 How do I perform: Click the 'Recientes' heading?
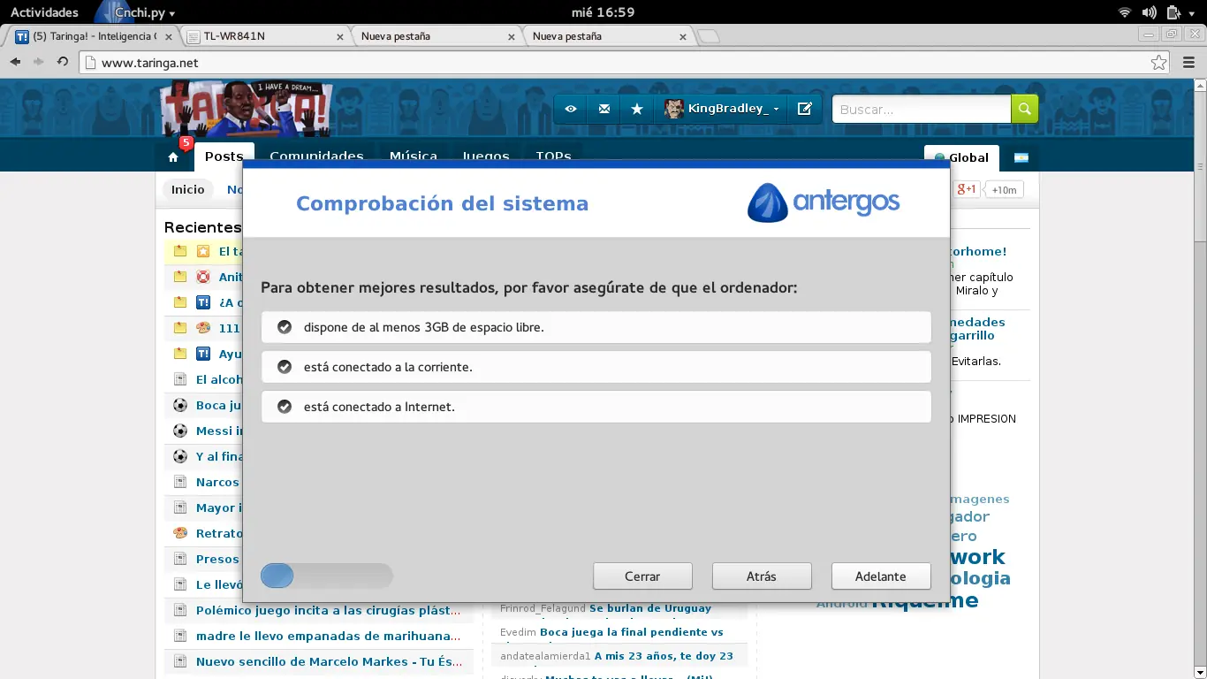click(202, 227)
